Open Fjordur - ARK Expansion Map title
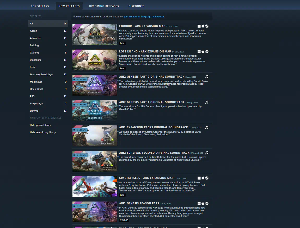Image resolution: width=300 pixels, height=228 pixels. pos(142,26)
